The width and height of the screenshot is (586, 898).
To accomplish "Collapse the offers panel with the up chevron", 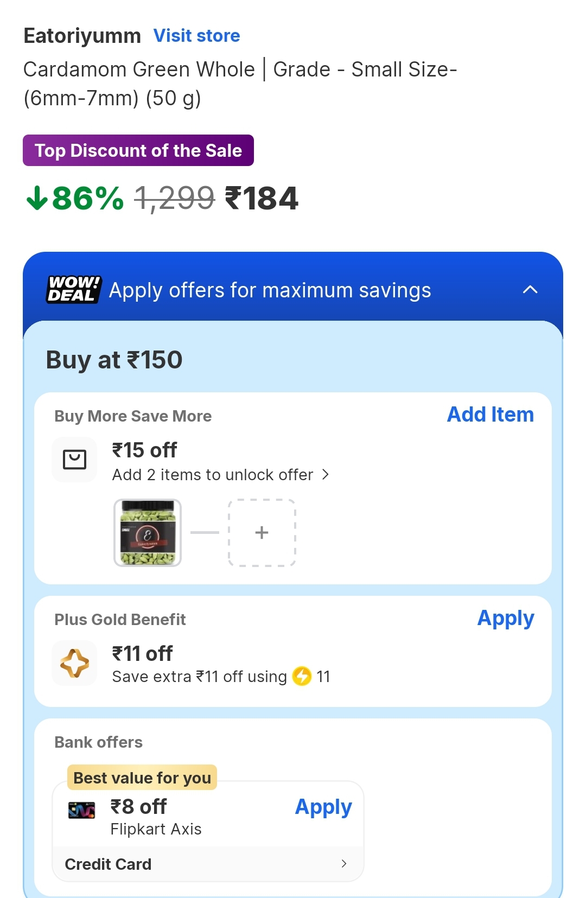I will (530, 290).
